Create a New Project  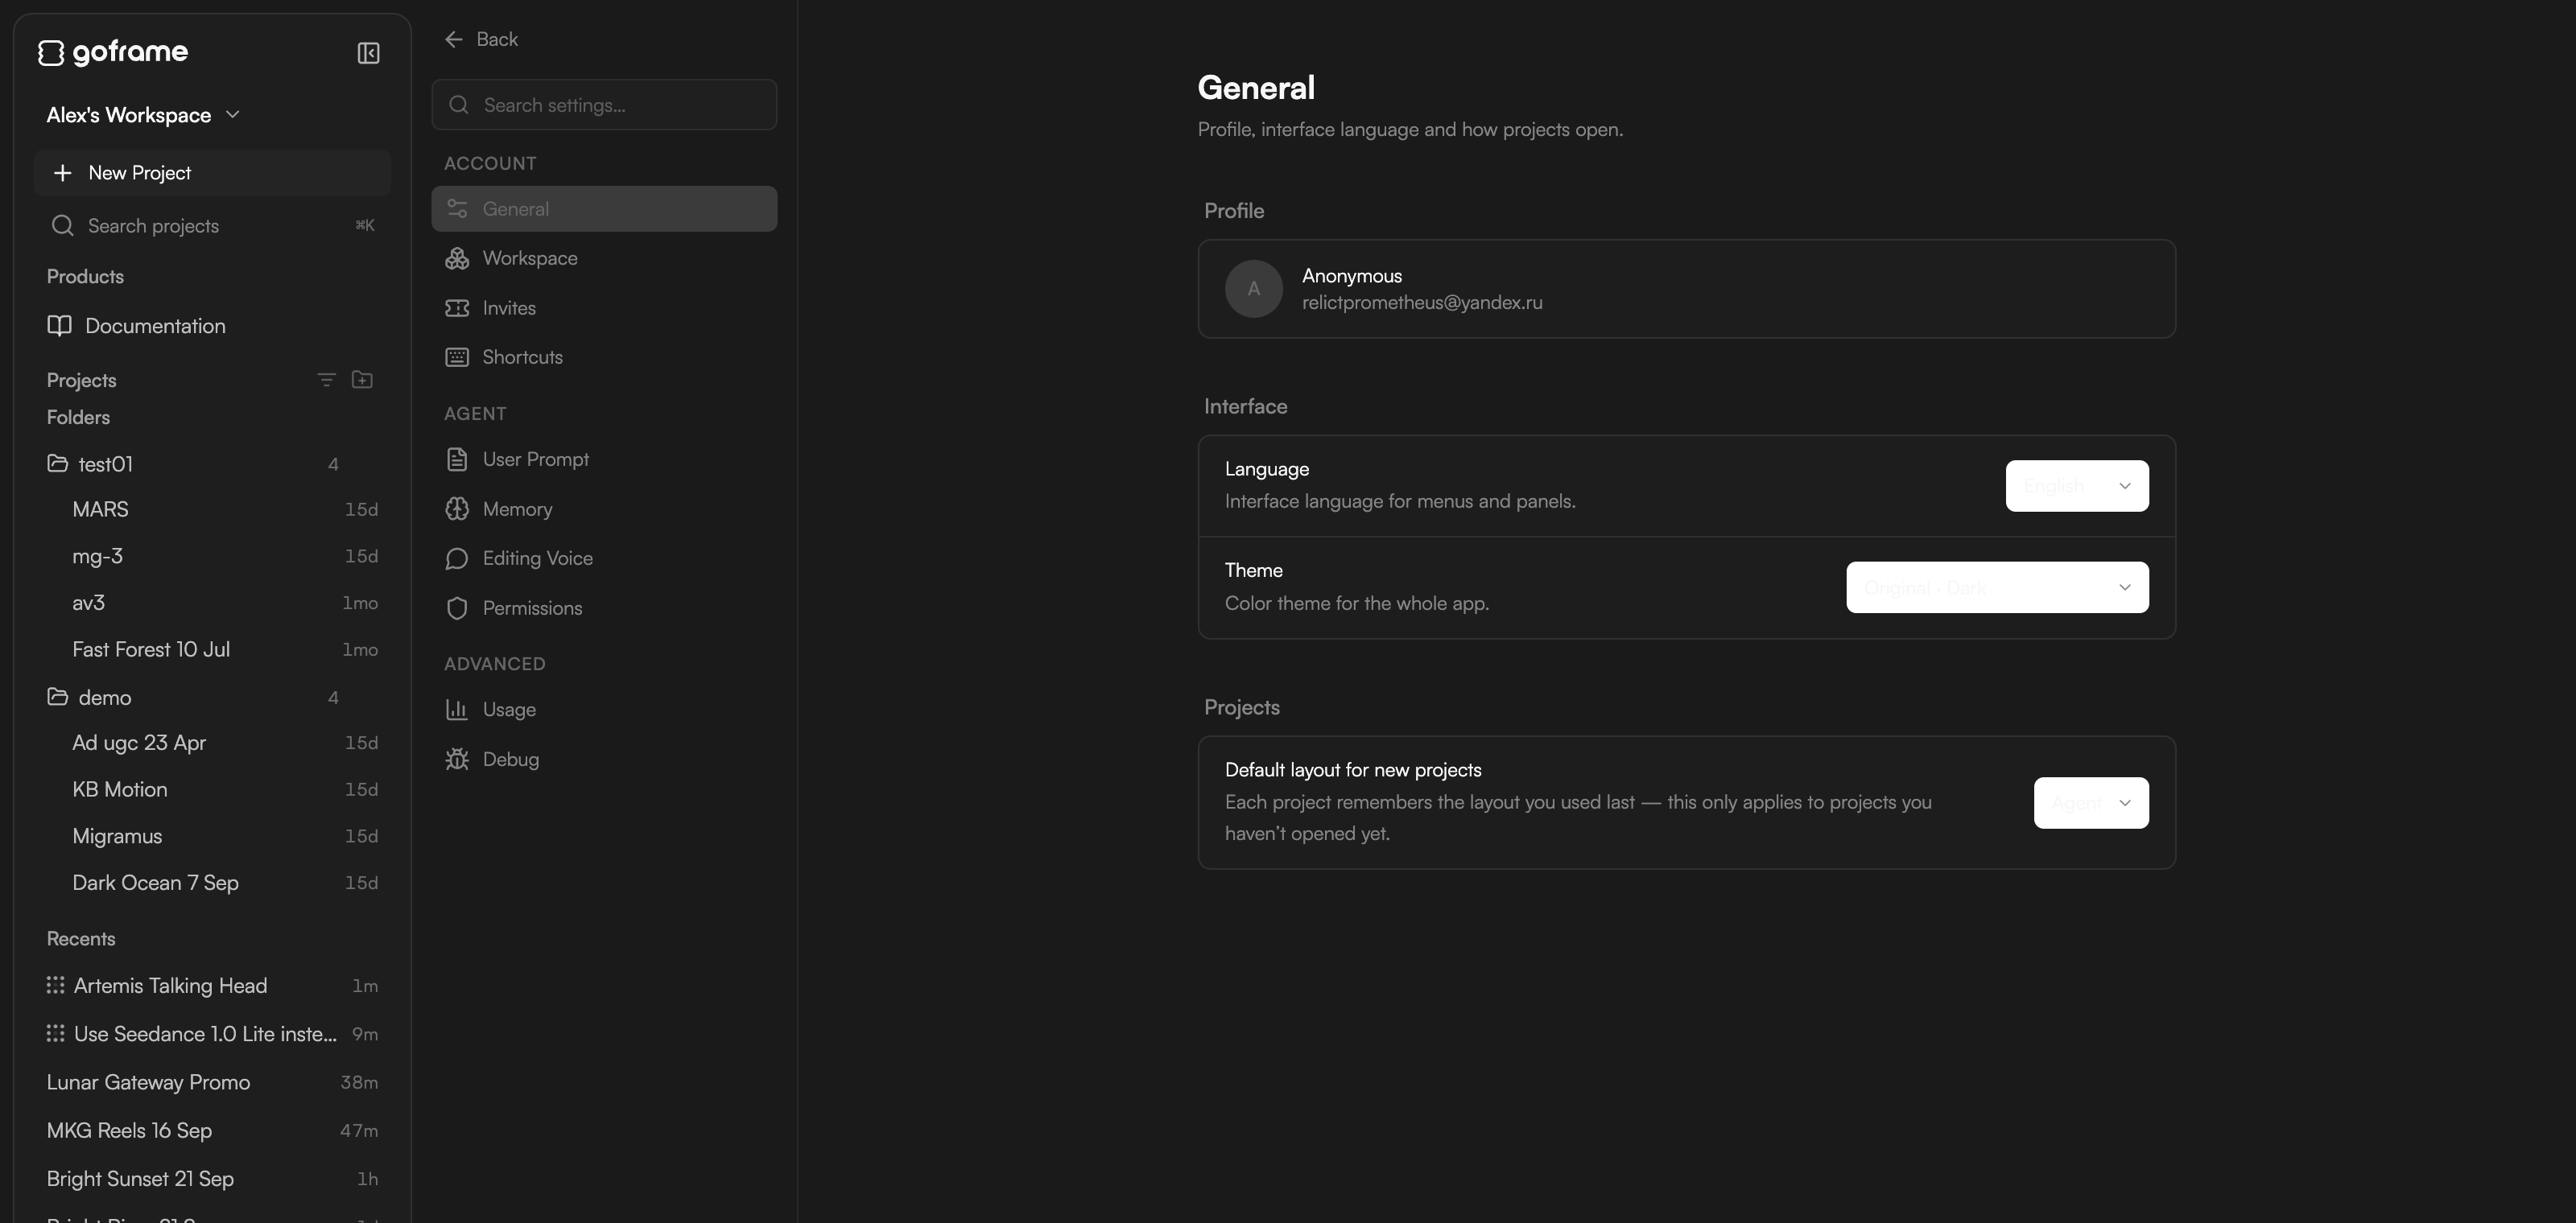212,173
